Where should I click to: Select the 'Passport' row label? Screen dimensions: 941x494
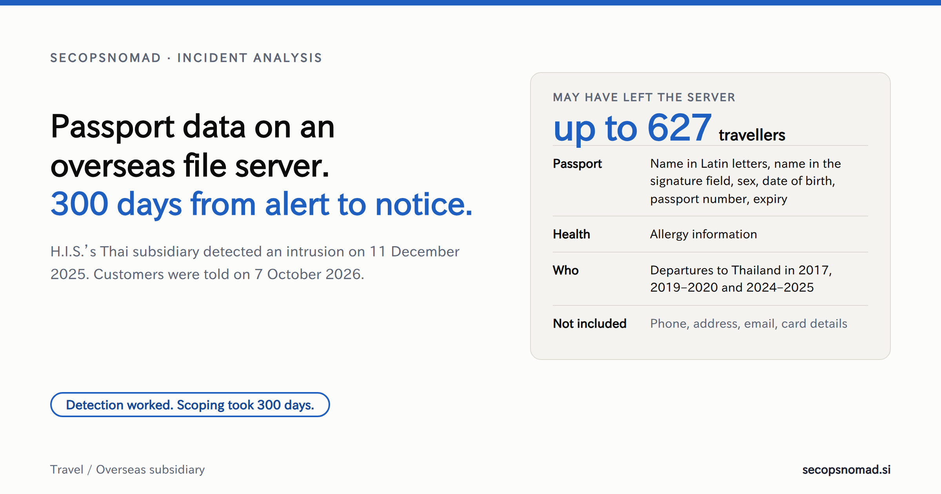tap(577, 163)
